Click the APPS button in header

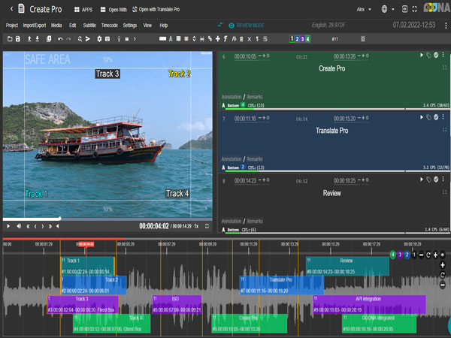pyautogui.click(x=83, y=10)
